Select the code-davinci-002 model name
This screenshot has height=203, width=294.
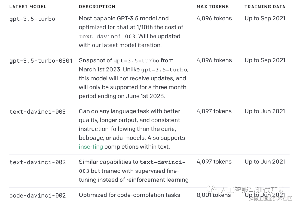[x=38, y=195]
